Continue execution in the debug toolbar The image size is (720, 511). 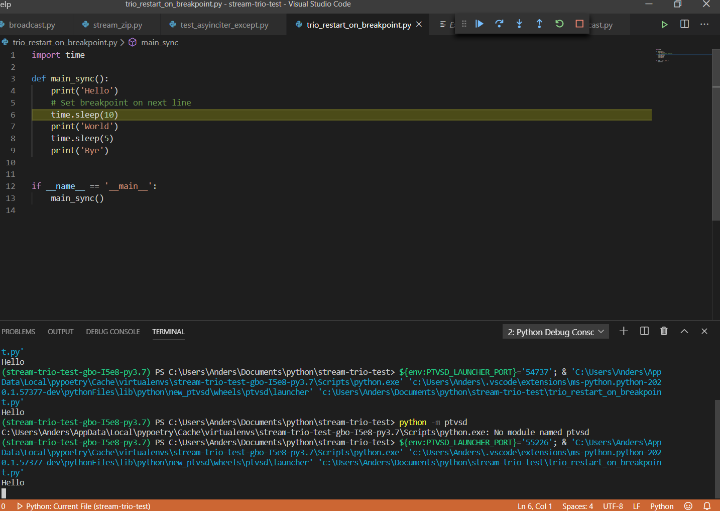point(479,24)
